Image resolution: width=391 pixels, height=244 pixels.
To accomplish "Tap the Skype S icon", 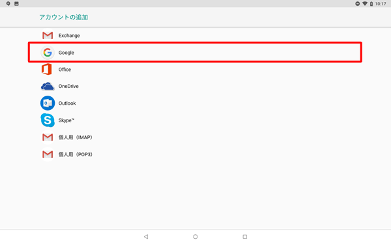I will 48,120.
